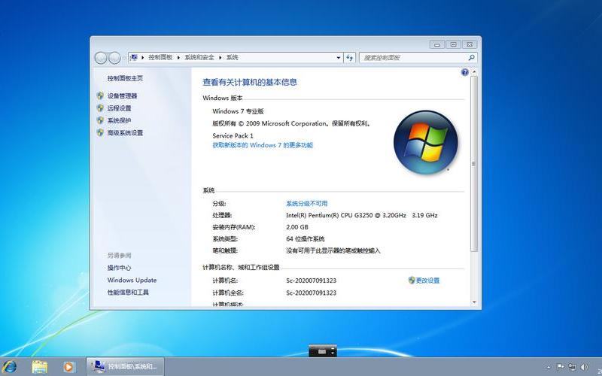Open 远程设置 link
This screenshot has width=602, height=376.
(119, 108)
